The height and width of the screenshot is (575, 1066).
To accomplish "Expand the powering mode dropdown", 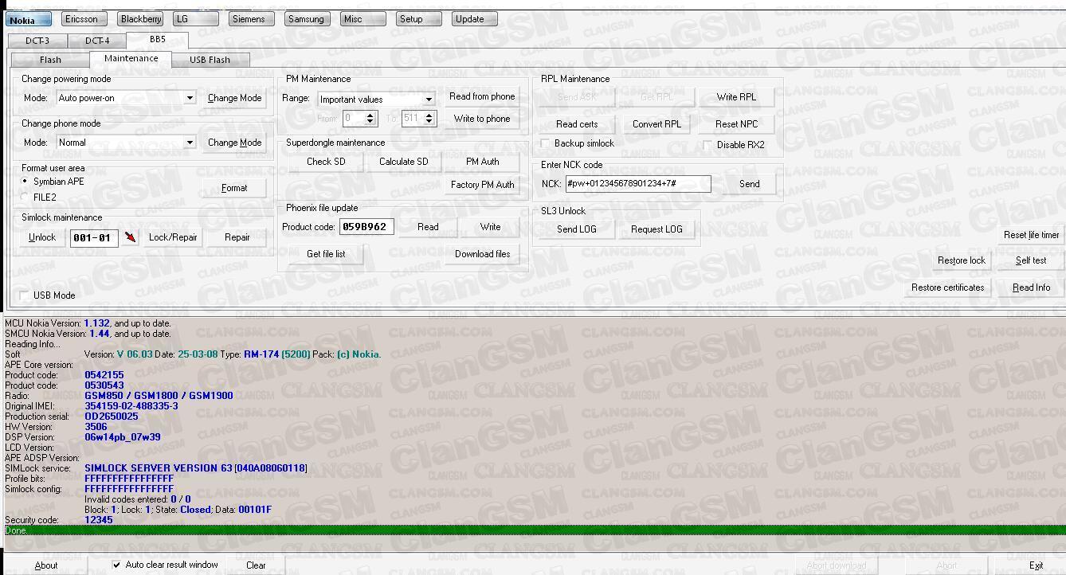I will 190,98.
